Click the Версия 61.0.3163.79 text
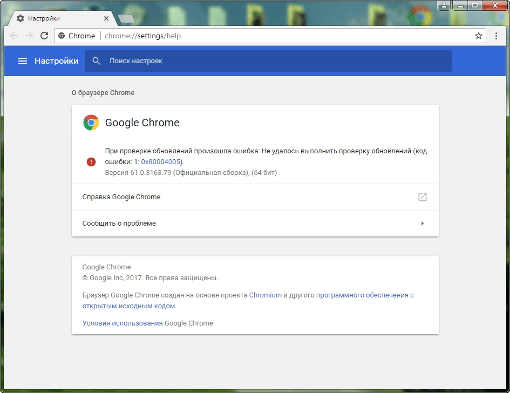 point(191,172)
